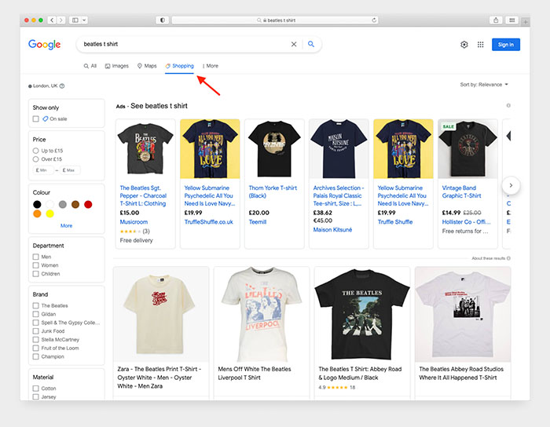
Task: Select the Shopping tab
Action: (x=180, y=66)
